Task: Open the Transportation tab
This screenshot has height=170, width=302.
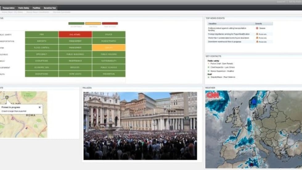Action: point(8,8)
